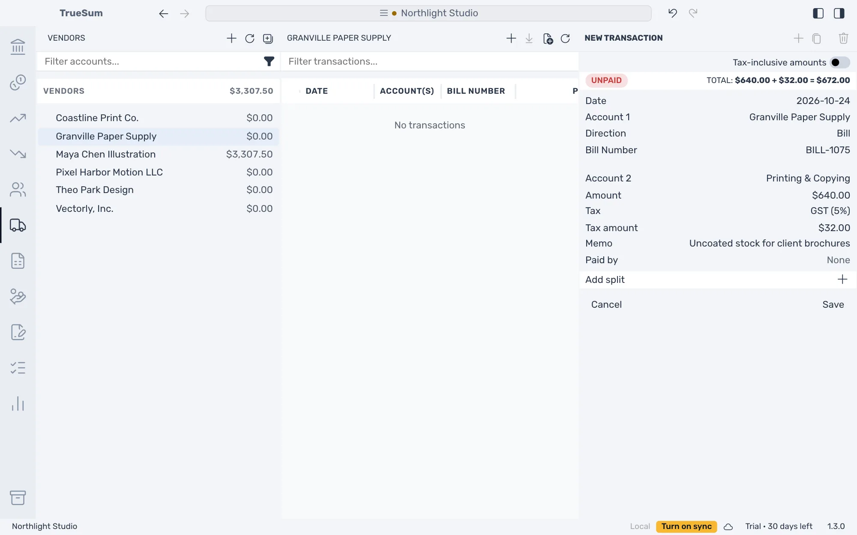Viewport: 857px width, 535px height.
Task: Select Pixel Harbor Motion LLC vendor
Action: pyautogui.click(x=159, y=172)
